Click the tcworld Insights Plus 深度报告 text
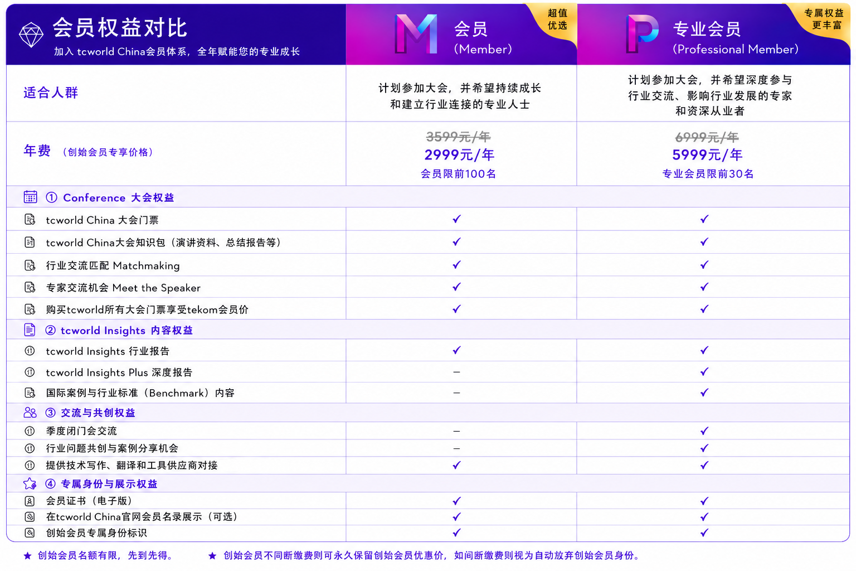 [x=119, y=372]
